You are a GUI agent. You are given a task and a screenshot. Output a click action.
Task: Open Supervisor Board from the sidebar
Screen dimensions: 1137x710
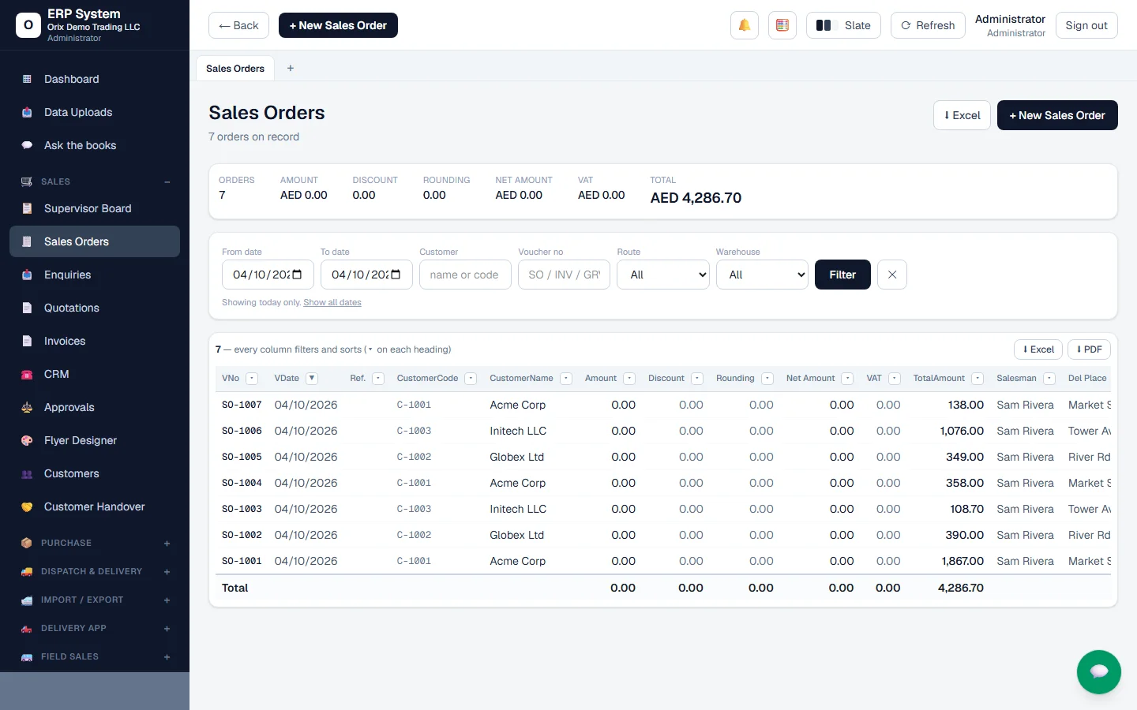(95, 208)
